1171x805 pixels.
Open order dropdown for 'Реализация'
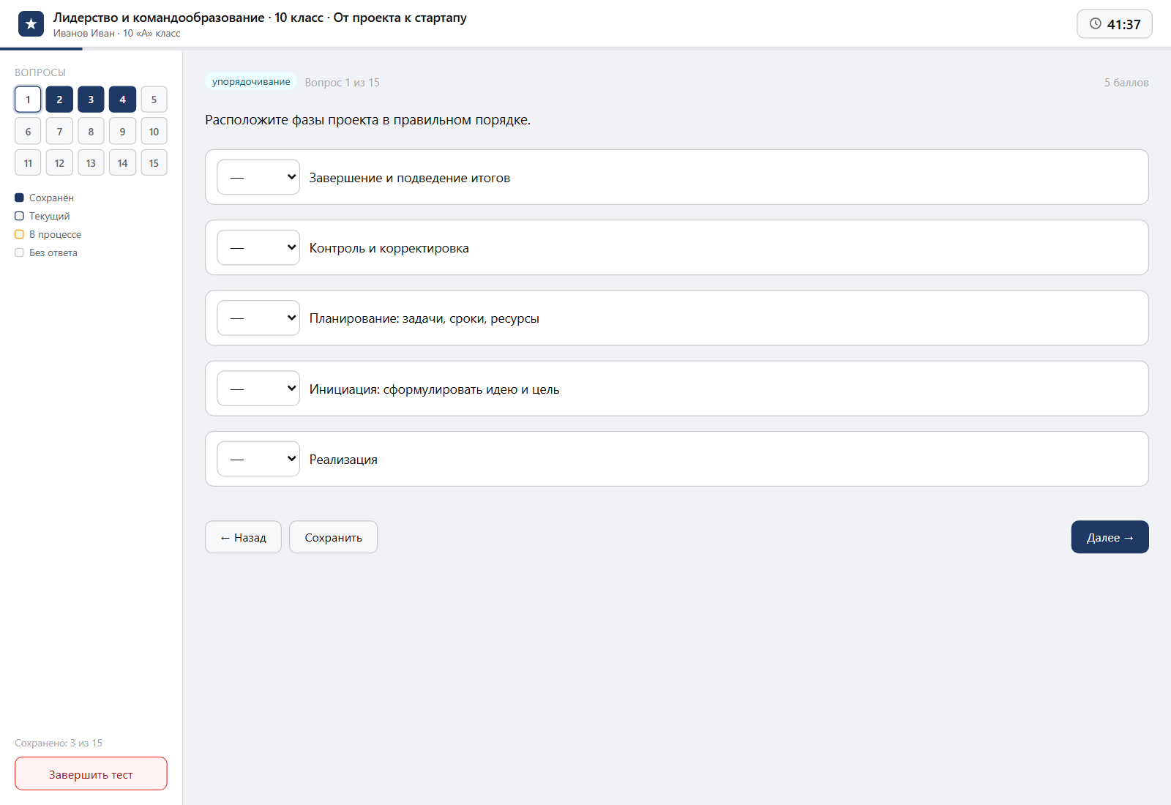258,459
